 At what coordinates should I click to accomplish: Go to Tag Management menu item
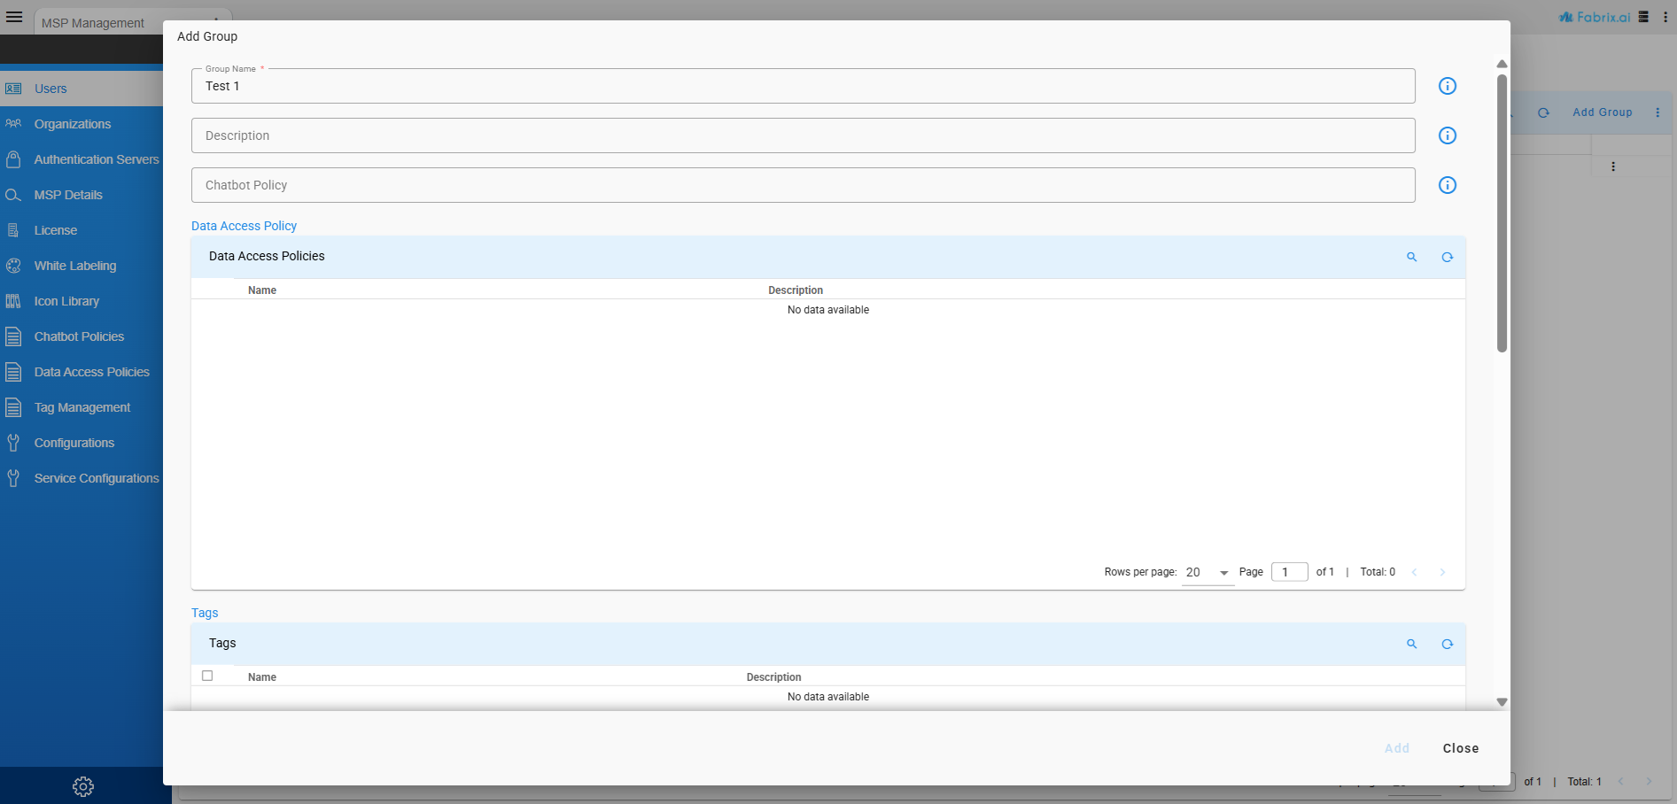(82, 407)
